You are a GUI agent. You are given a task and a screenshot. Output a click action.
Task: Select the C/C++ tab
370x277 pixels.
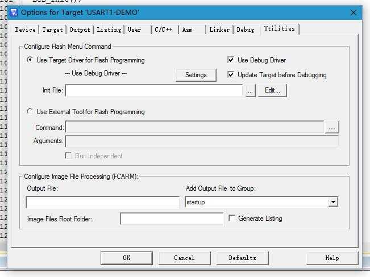click(164, 30)
